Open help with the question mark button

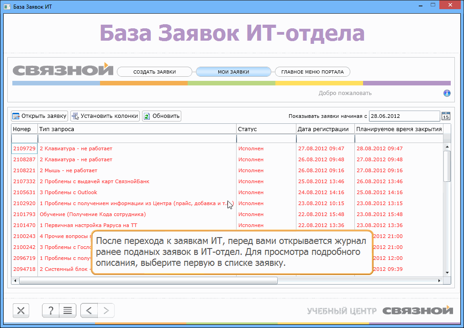click(x=51, y=311)
